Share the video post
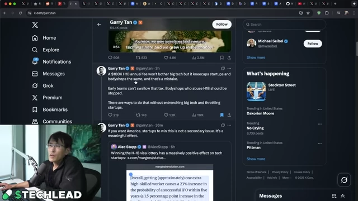The height and width of the screenshot is (201, 358). 229,58
